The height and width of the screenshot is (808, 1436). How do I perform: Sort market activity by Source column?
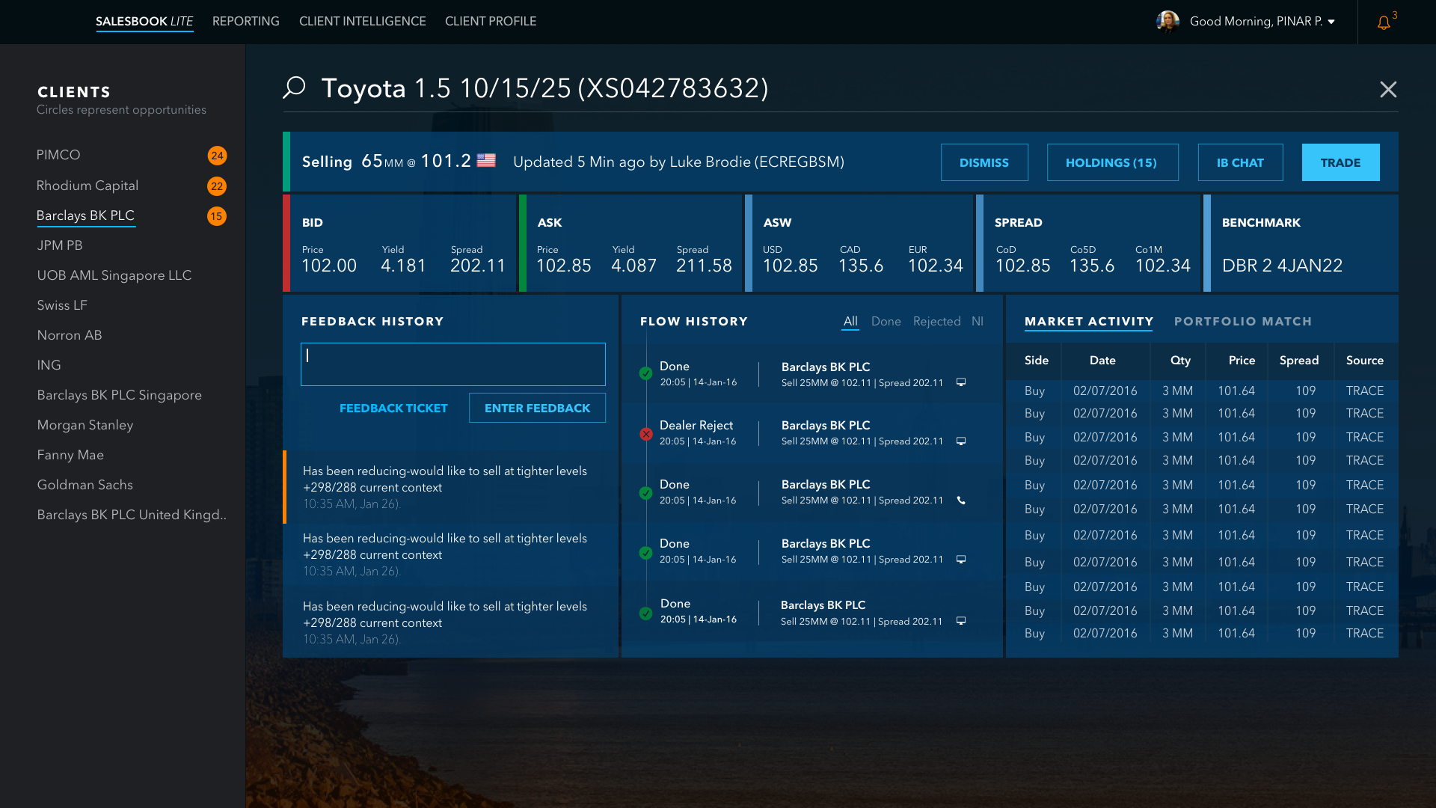pos(1365,361)
